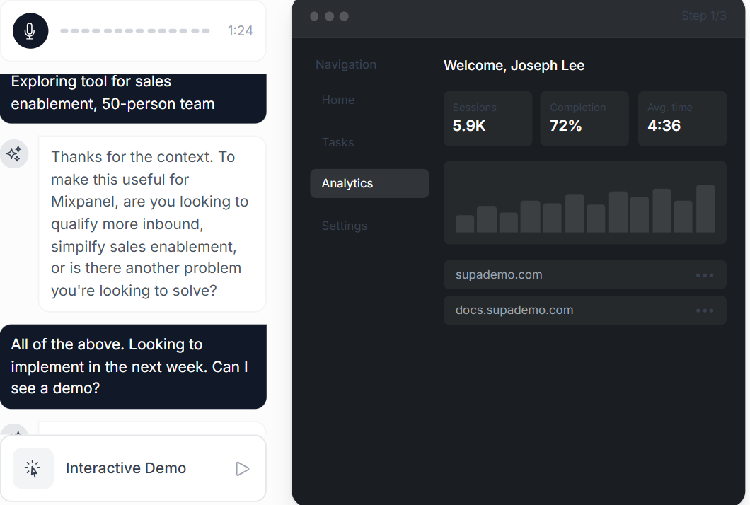Click the first window dot in demo titlebar
The image size is (750, 505).
[314, 16]
